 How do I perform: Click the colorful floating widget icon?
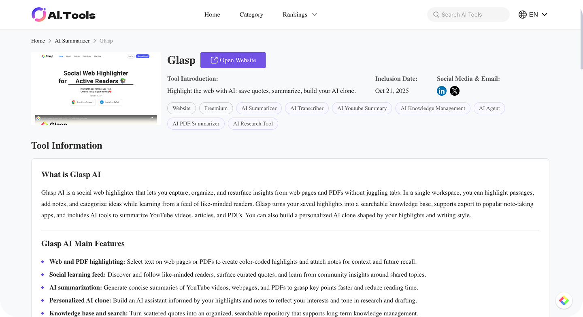[x=564, y=300]
